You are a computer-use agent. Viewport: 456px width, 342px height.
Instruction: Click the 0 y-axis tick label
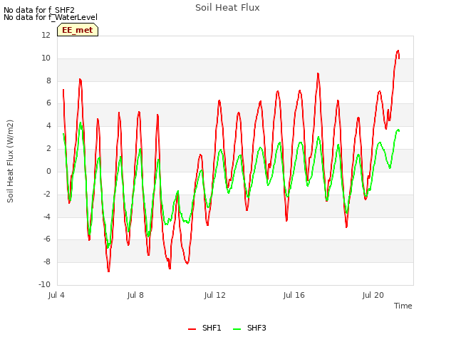click(48, 171)
